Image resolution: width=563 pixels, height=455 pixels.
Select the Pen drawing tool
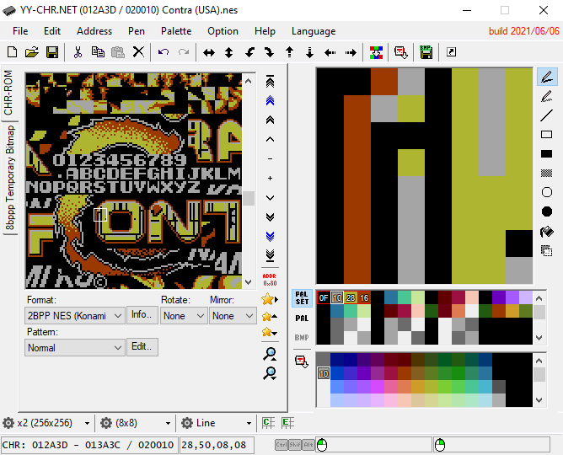click(x=547, y=77)
